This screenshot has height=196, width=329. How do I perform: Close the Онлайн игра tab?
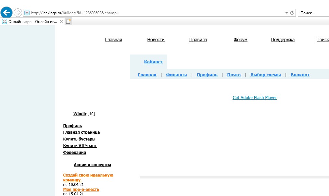click(61, 21)
